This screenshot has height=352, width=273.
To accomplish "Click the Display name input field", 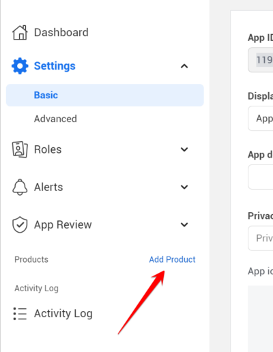I will pos(261,118).
